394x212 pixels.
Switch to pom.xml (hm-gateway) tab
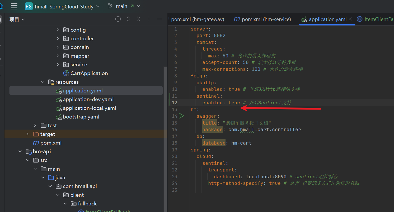coord(198,19)
